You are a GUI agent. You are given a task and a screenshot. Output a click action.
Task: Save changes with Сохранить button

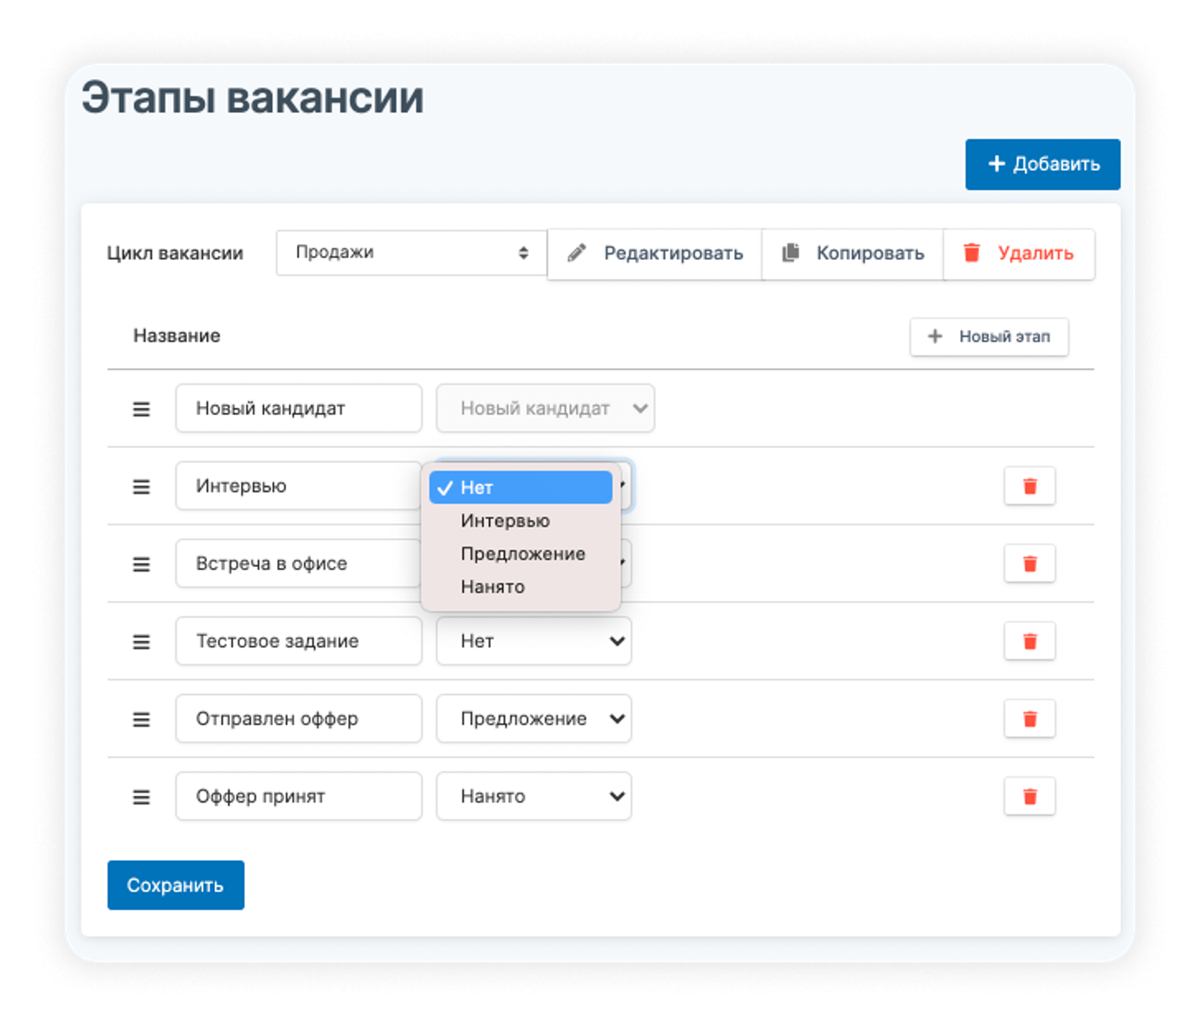(x=176, y=885)
